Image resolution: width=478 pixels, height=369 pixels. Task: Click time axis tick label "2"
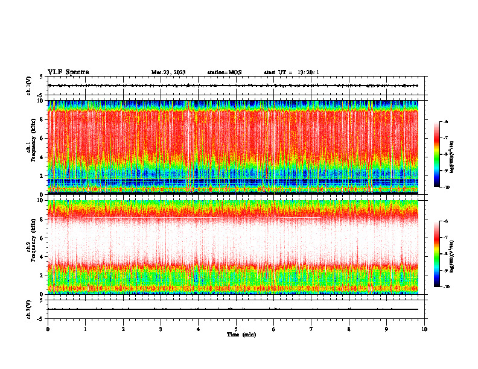pyautogui.click(x=123, y=329)
